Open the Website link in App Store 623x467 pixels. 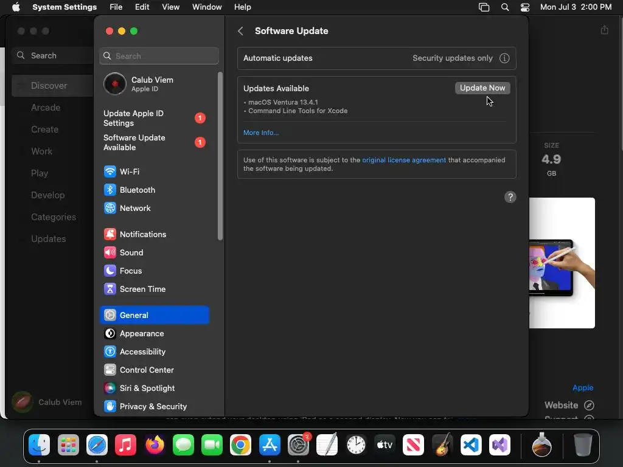(x=569, y=405)
